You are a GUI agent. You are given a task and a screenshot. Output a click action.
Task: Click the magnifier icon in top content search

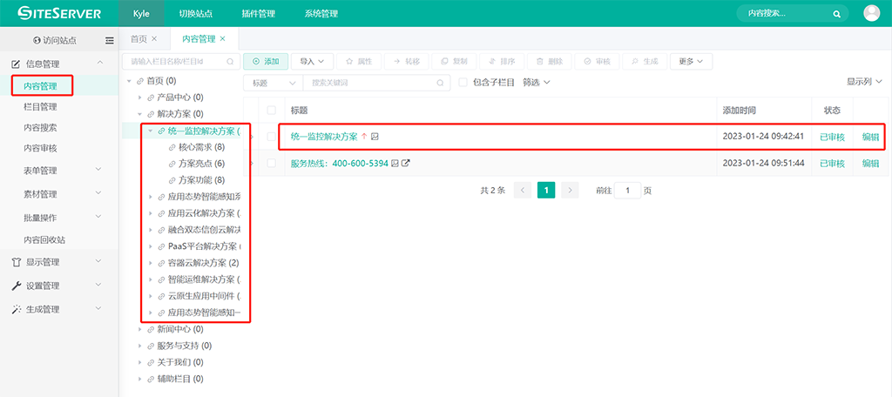pos(836,14)
